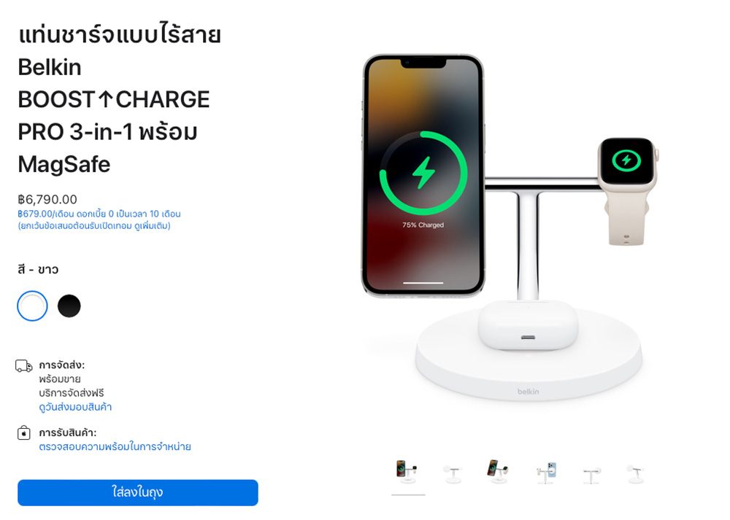The width and height of the screenshot is (730, 520).
Task: Select sixth thumbnail showing the empty stand at an angle
Action: tap(636, 474)
